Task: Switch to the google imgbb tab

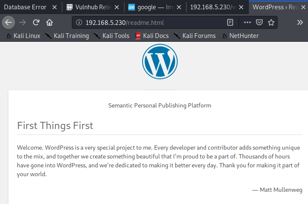Action: pyautogui.click(x=155, y=7)
